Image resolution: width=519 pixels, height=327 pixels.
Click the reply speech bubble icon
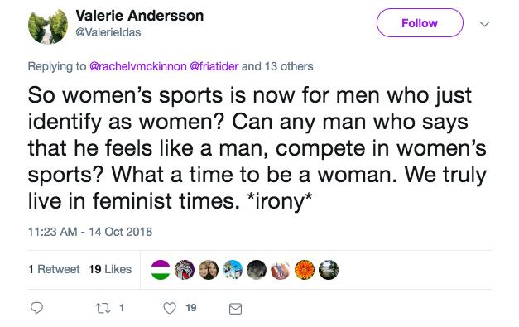coord(36,308)
